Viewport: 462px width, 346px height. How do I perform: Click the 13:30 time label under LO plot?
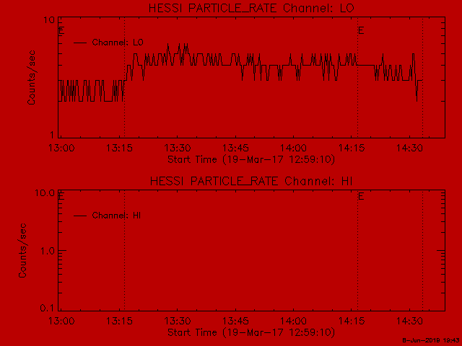coord(178,148)
